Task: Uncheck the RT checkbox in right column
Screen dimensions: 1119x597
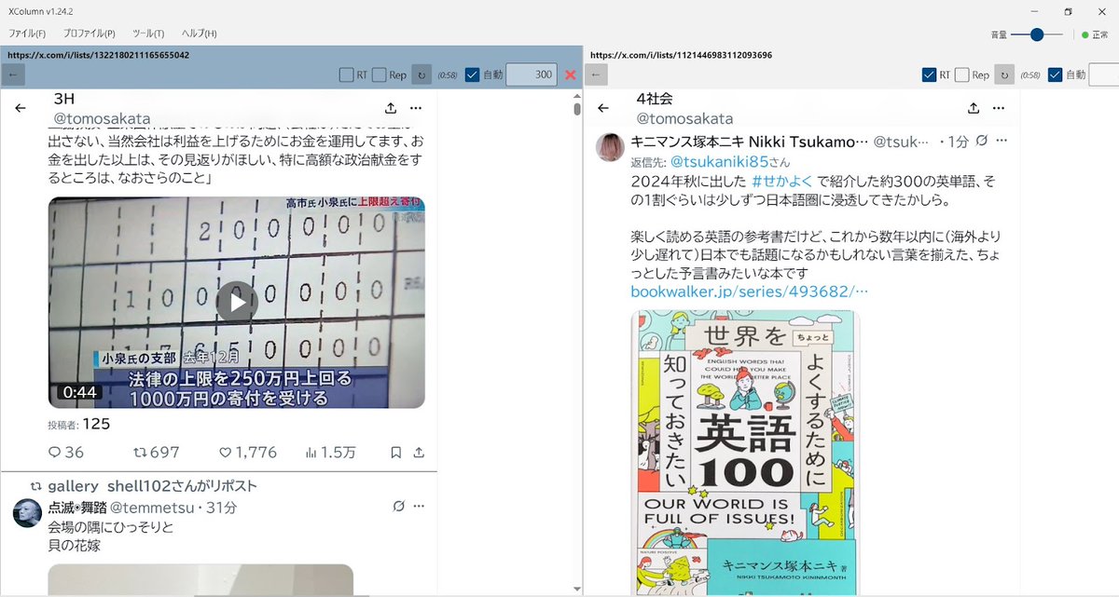Action: tap(929, 75)
